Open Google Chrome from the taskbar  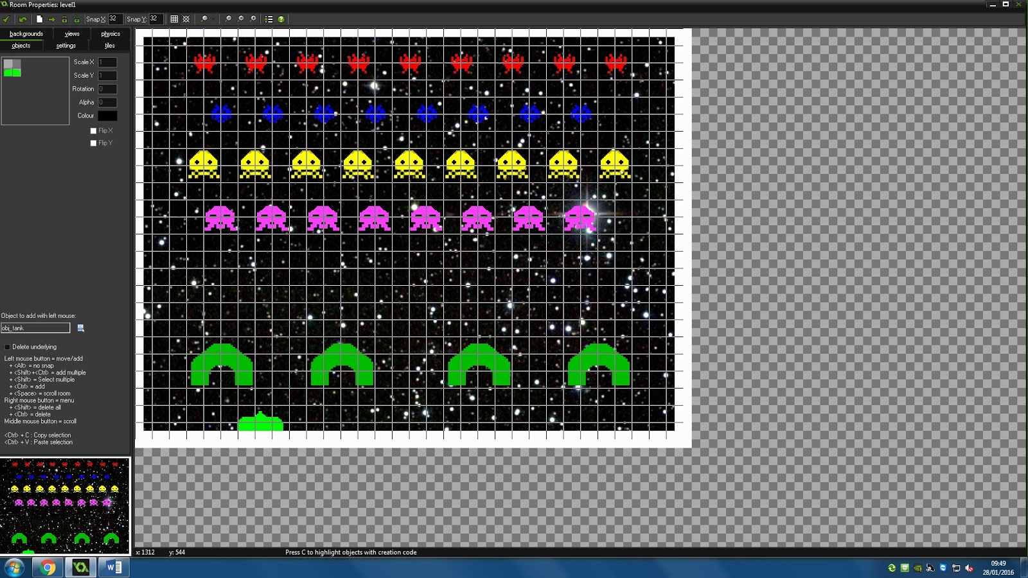click(48, 568)
